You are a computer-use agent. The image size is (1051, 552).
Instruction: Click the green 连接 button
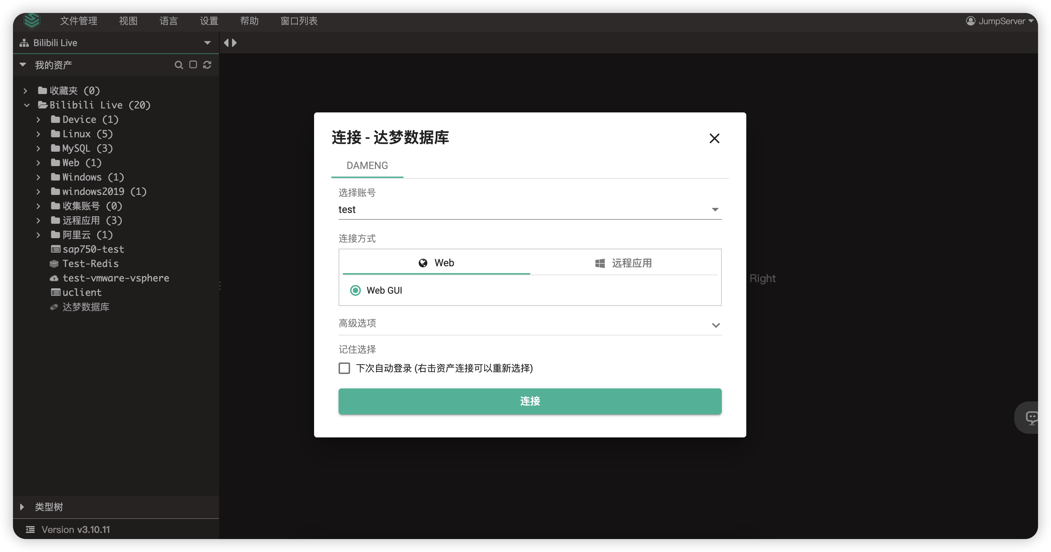(529, 401)
